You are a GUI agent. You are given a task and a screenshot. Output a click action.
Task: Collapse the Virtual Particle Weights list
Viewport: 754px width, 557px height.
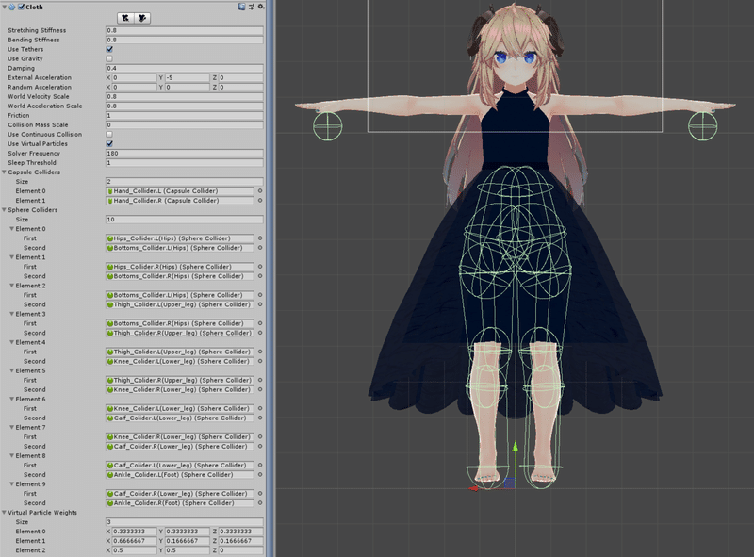tap(5, 513)
